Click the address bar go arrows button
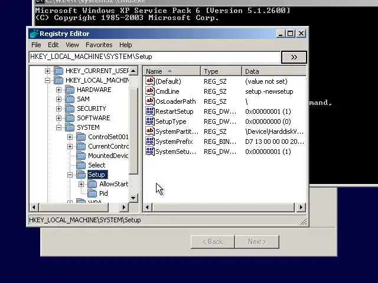 (x=294, y=57)
